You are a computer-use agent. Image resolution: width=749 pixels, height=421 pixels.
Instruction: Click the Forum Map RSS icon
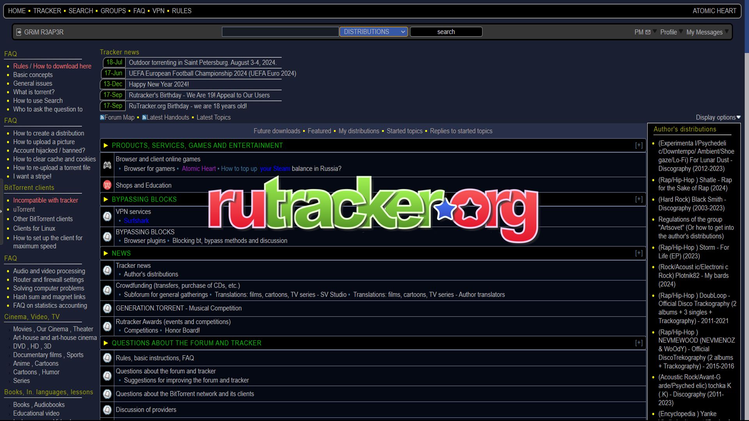click(101, 117)
